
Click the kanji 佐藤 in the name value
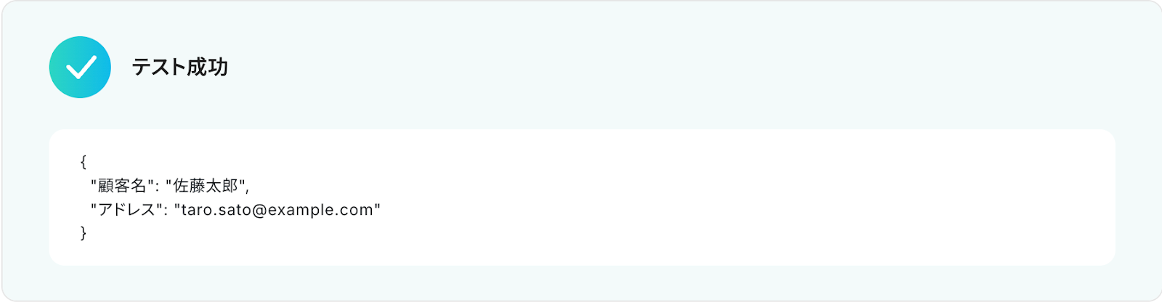click(189, 186)
